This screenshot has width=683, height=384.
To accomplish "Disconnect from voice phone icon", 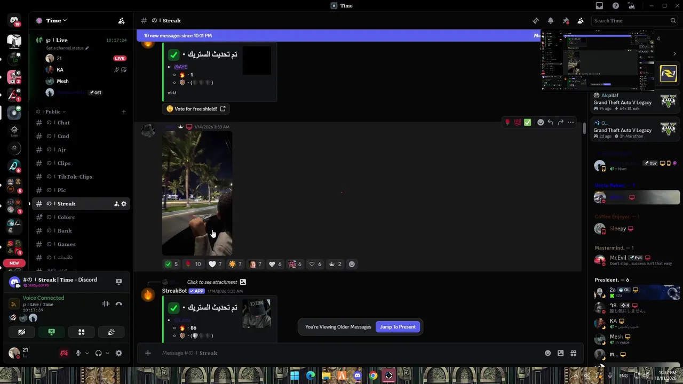I will [x=118, y=304].
